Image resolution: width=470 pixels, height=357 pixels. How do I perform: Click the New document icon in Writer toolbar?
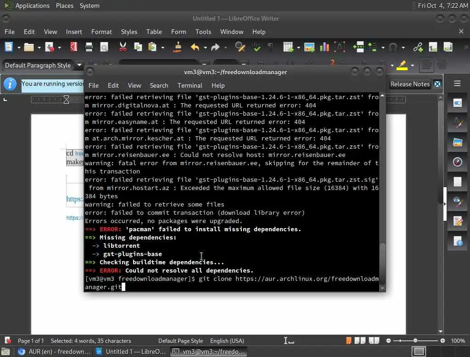(9, 47)
